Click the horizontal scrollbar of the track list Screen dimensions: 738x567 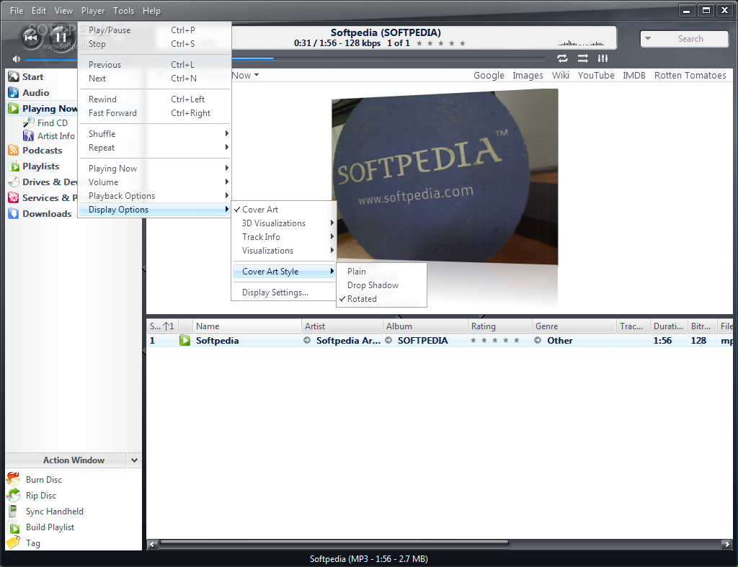pos(334,545)
